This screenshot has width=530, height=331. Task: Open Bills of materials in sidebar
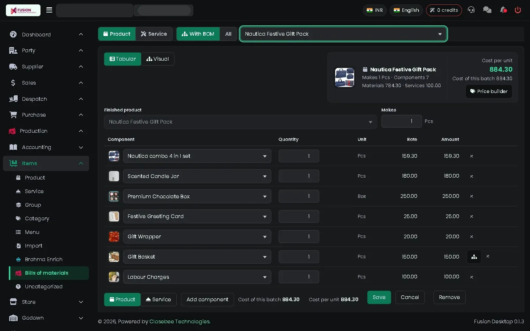click(49, 273)
